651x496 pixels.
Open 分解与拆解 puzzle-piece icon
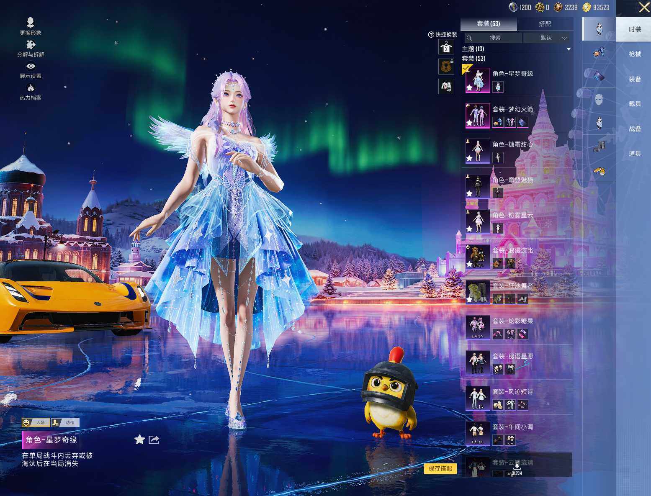31,44
